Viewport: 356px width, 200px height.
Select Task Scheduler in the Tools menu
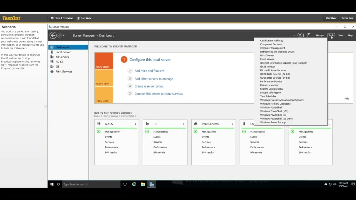268,96
